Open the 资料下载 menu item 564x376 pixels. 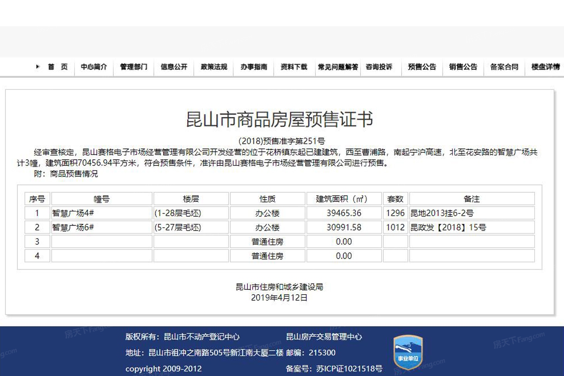coord(294,67)
